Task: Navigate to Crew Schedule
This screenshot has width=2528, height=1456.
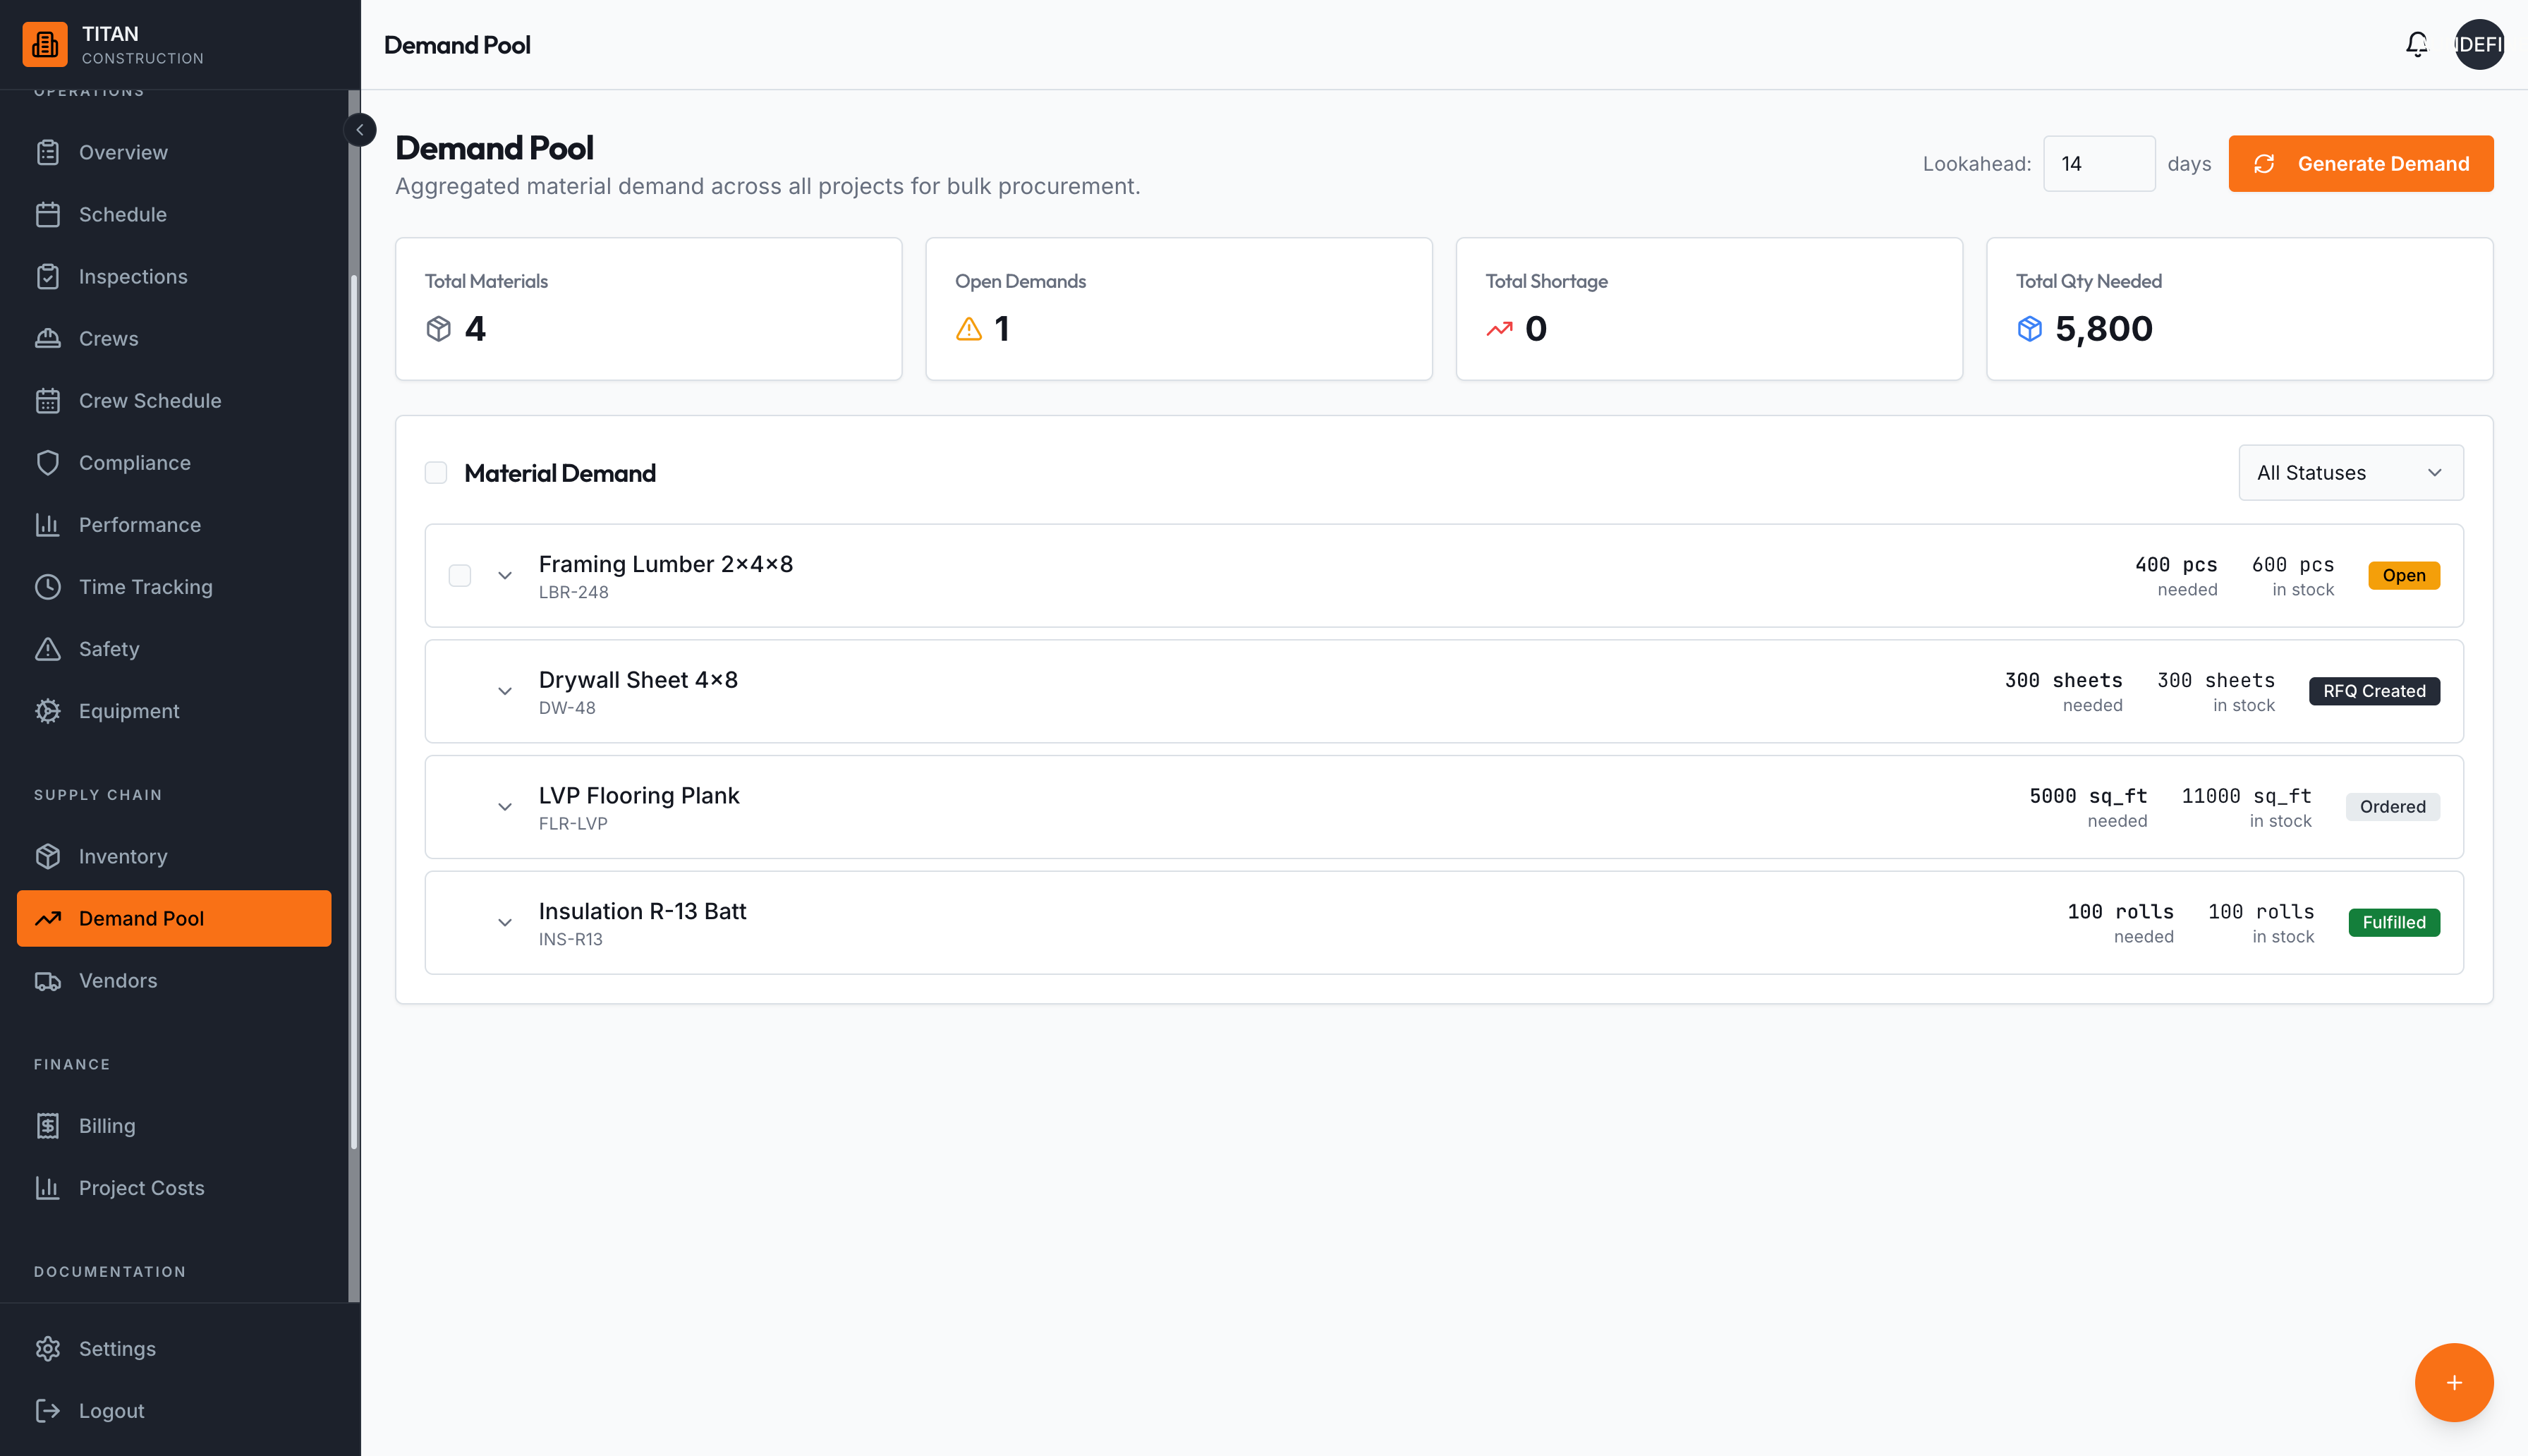Action: click(x=174, y=401)
